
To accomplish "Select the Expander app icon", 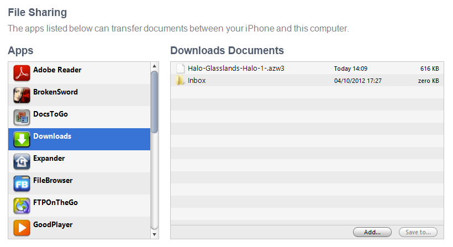I will [22, 161].
